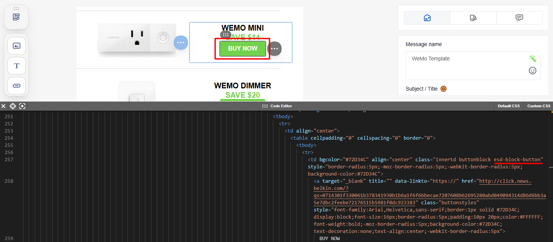Screen dimensions: 553x242
Task: Click the Code Editor drag handle dots
Action: click(265, 106)
